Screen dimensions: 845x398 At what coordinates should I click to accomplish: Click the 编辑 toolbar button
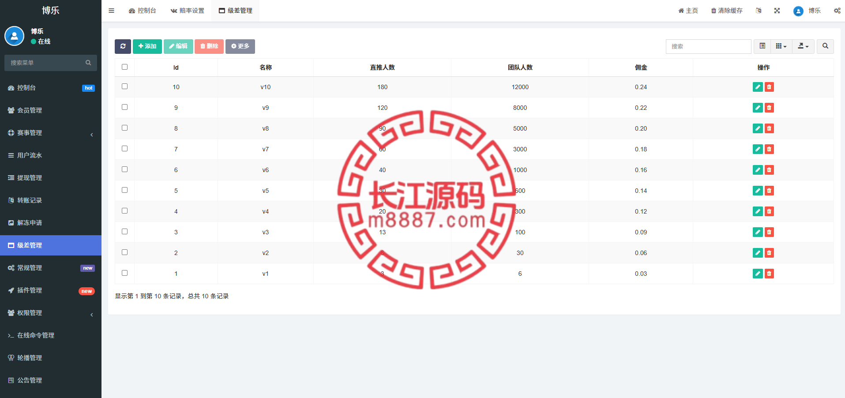pyautogui.click(x=178, y=46)
